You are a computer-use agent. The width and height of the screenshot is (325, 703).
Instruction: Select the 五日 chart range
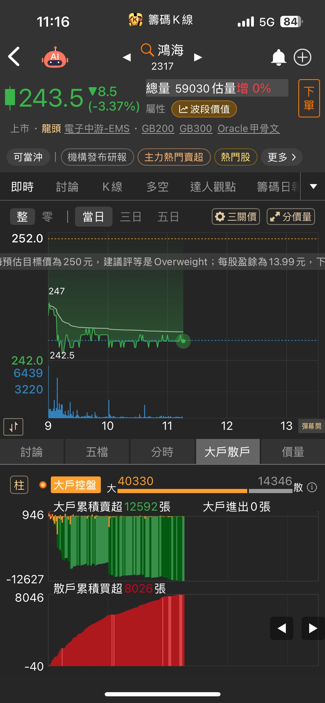(x=168, y=217)
